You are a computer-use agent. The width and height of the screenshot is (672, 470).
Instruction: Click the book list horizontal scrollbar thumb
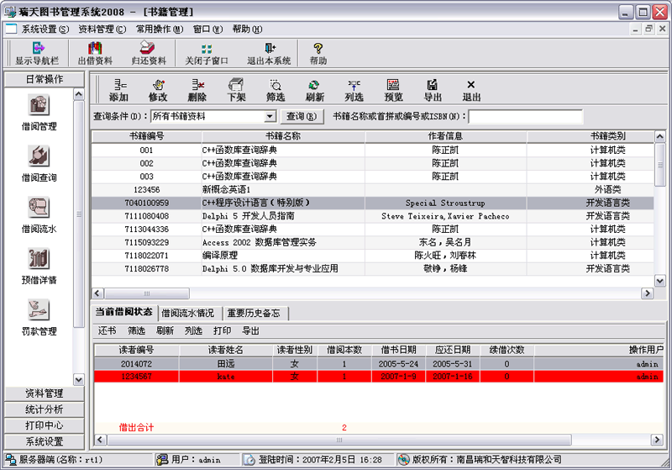(146, 293)
